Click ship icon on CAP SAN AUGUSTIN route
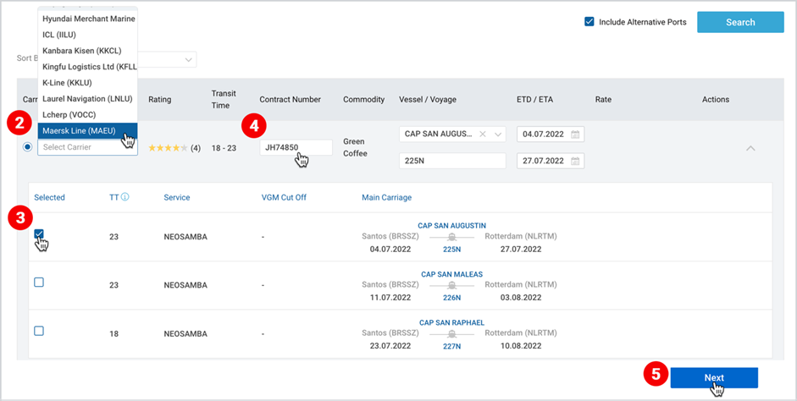This screenshot has width=797, height=401. pyautogui.click(x=452, y=238)
